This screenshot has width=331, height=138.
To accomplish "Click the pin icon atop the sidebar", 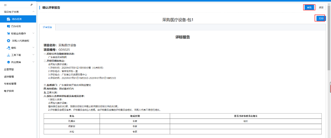I will coord(32,5).
